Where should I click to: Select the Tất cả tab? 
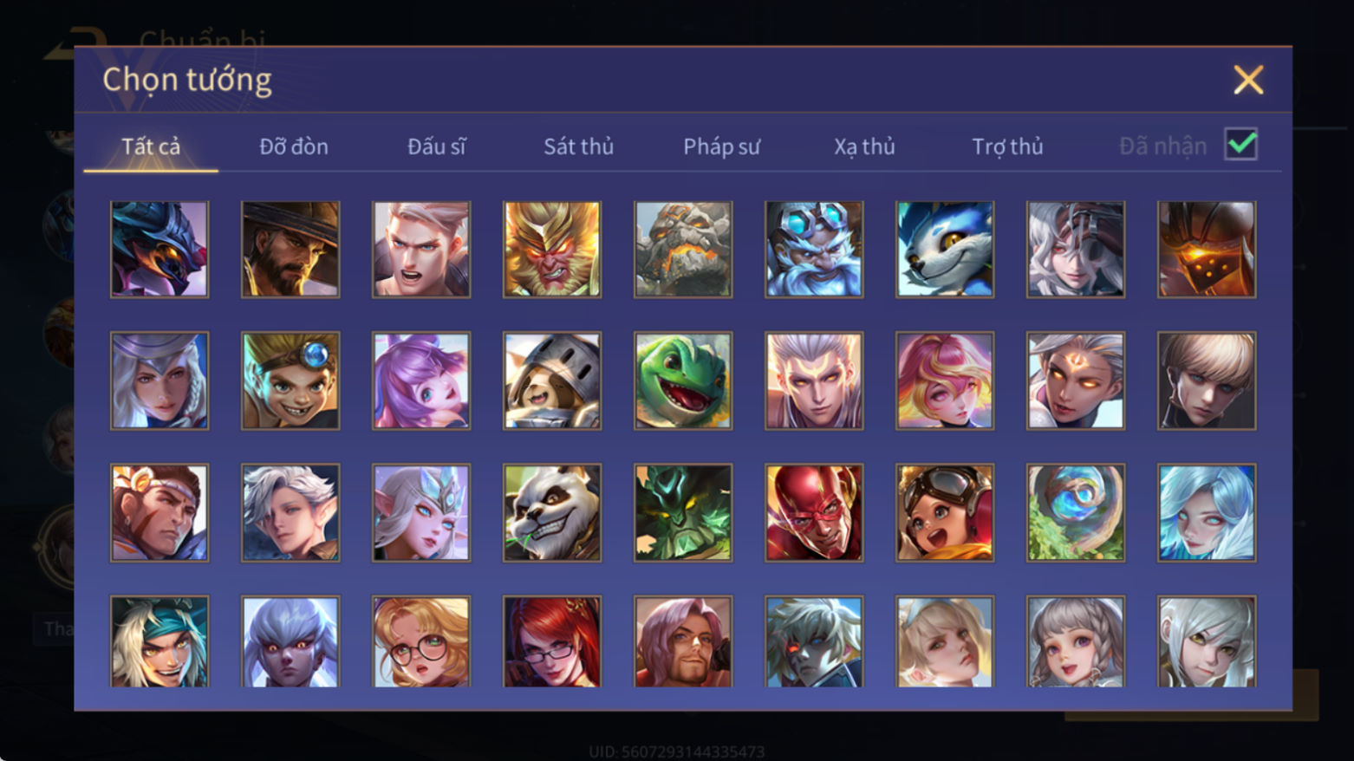click(x=151, y=146)
